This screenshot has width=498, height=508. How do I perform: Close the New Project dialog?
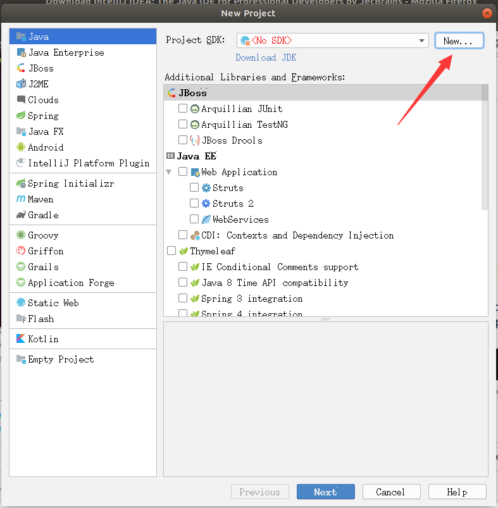pos(487,13)
